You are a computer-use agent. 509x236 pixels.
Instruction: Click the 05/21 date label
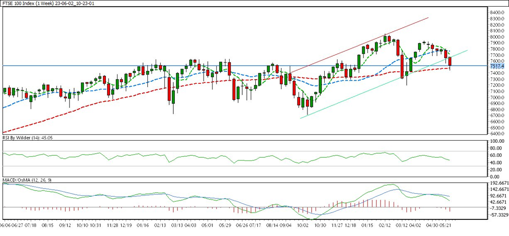coord(446,225)
